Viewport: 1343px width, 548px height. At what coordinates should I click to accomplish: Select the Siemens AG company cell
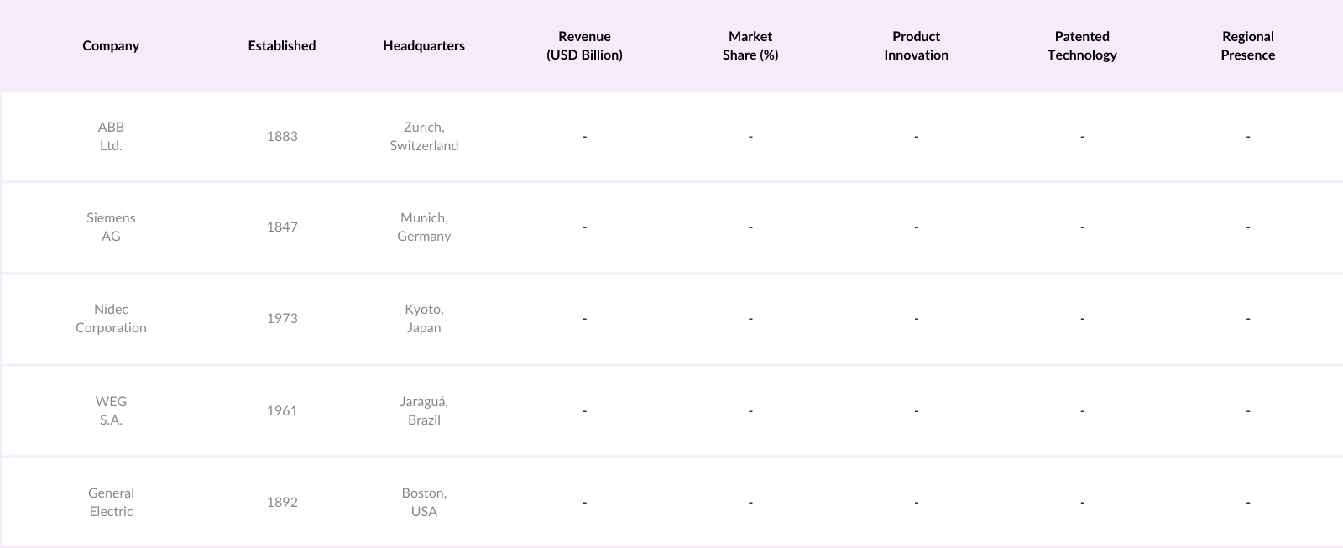click(x=111, y=227)
